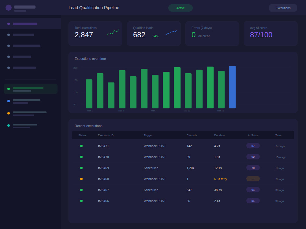Click the "15m ago" time cell

[x=281, y=157]
